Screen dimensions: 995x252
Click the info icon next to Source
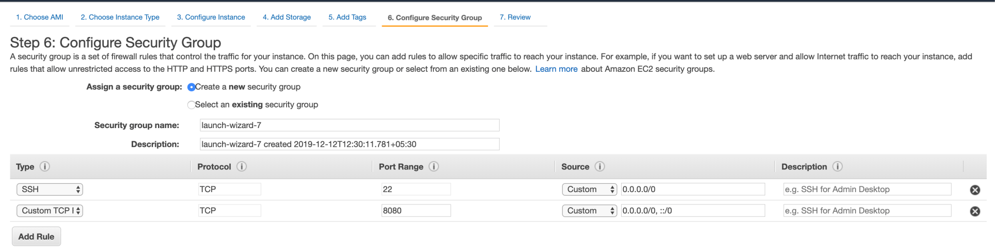coord(599,166)
